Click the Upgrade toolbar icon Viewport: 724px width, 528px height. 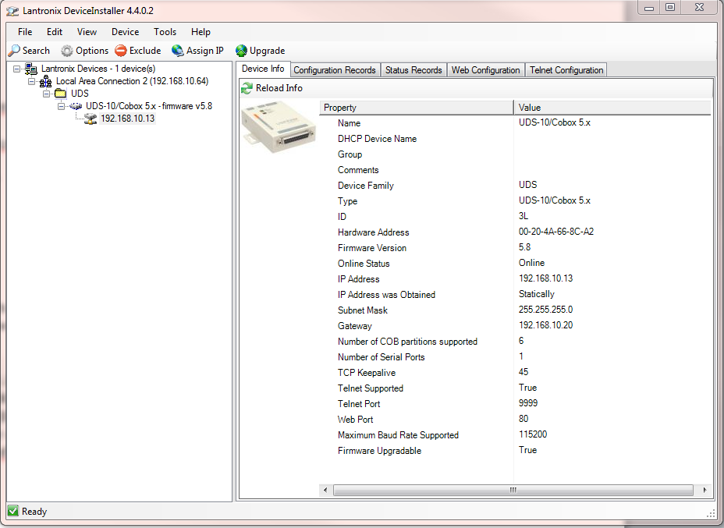[x=240, y=50]
